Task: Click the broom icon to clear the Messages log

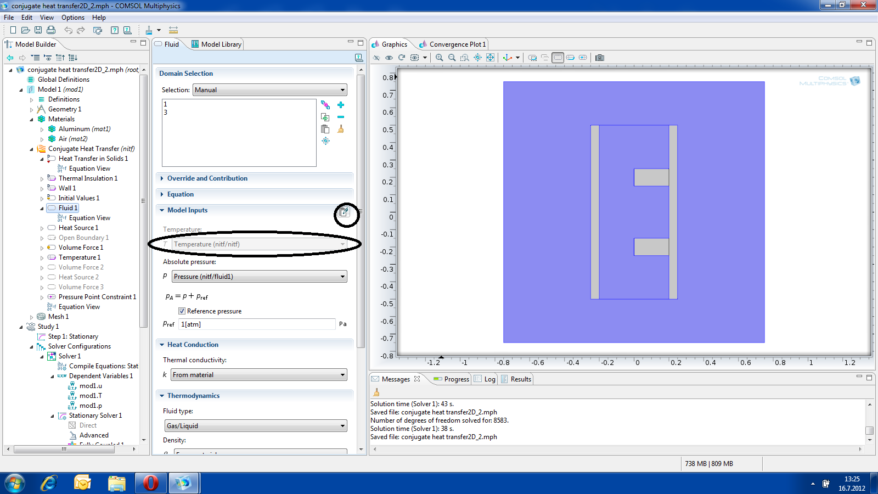Action: pos(376,392)
